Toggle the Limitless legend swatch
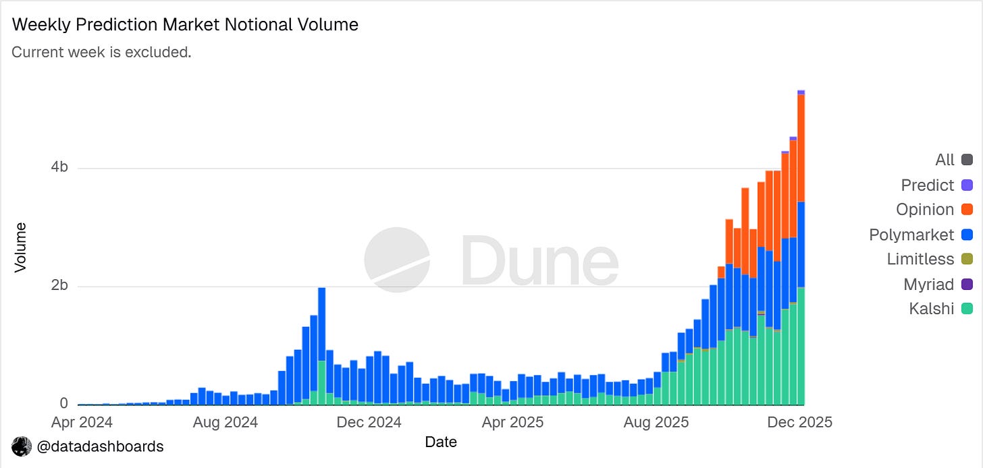 (967, 259)
